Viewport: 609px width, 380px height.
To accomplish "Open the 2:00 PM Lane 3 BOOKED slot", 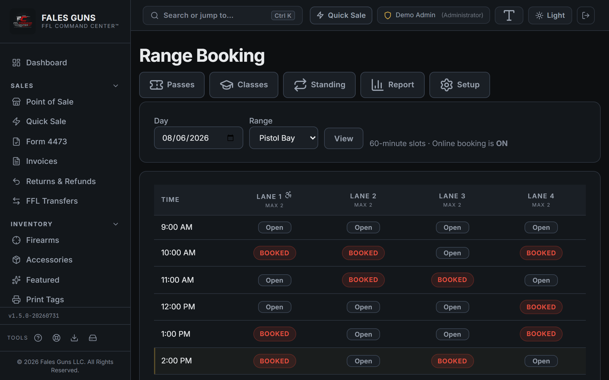I will click(x=452, y=361).
